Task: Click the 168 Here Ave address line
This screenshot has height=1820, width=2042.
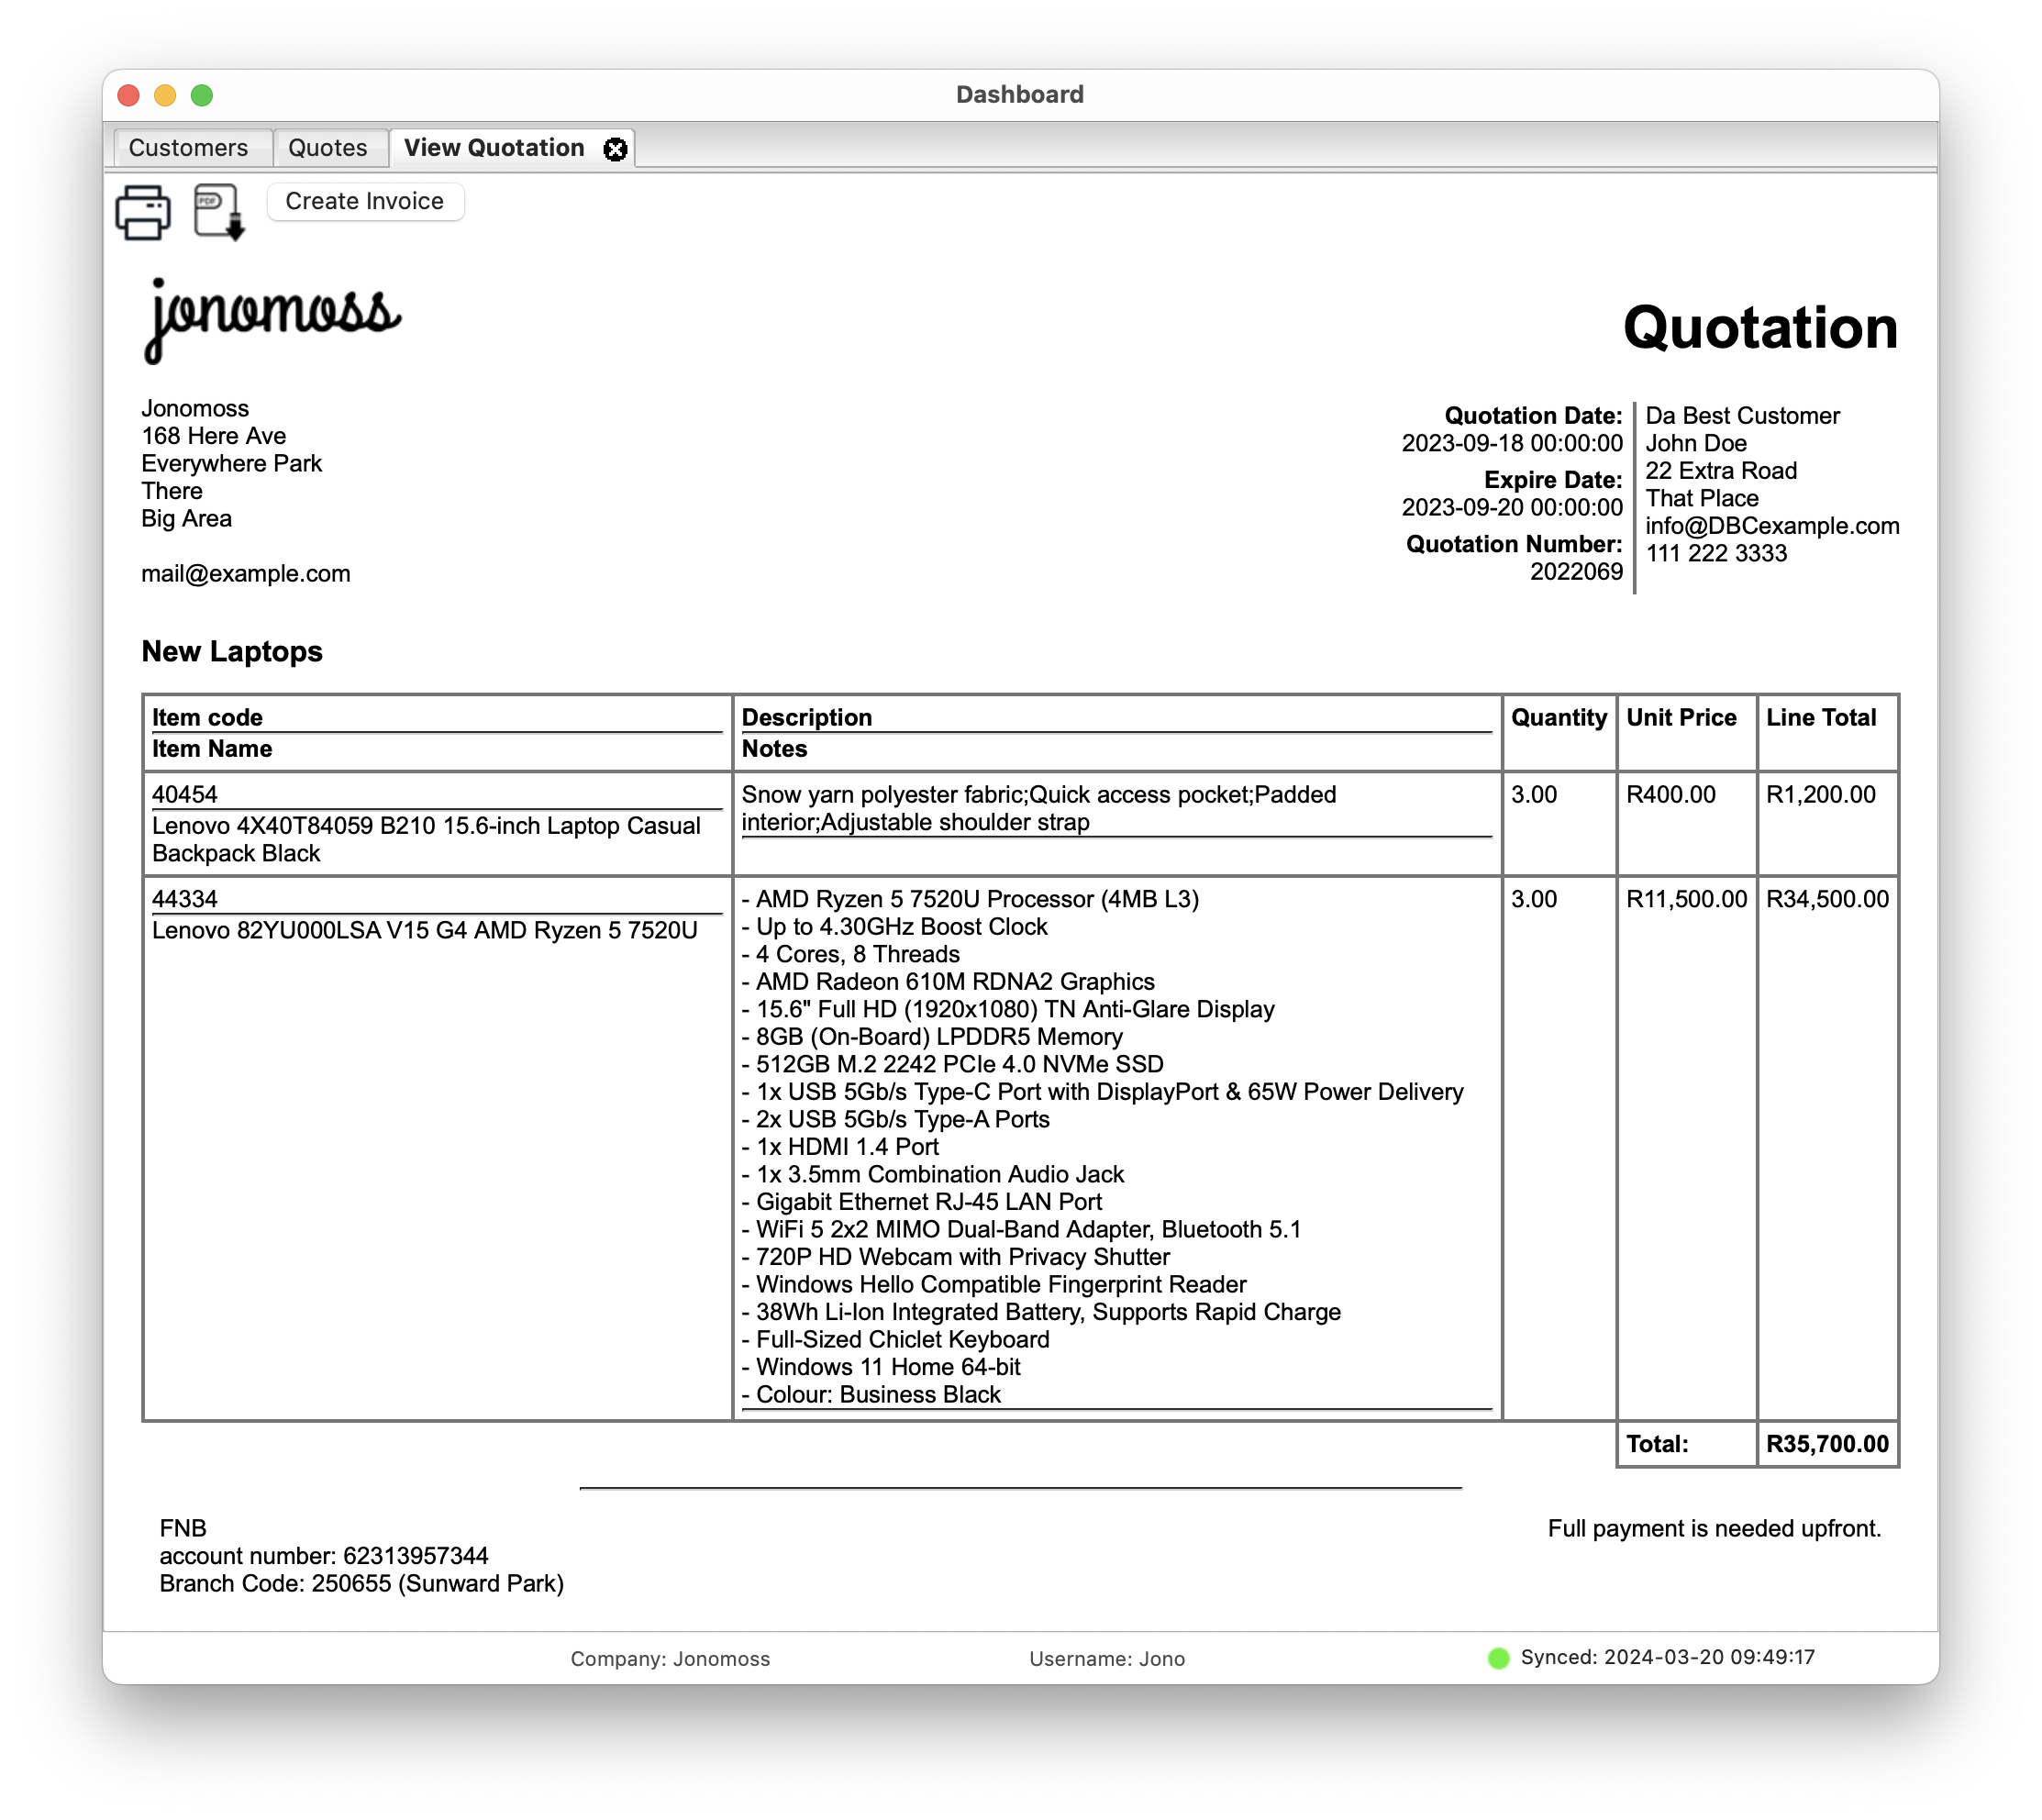Action: 213,435
